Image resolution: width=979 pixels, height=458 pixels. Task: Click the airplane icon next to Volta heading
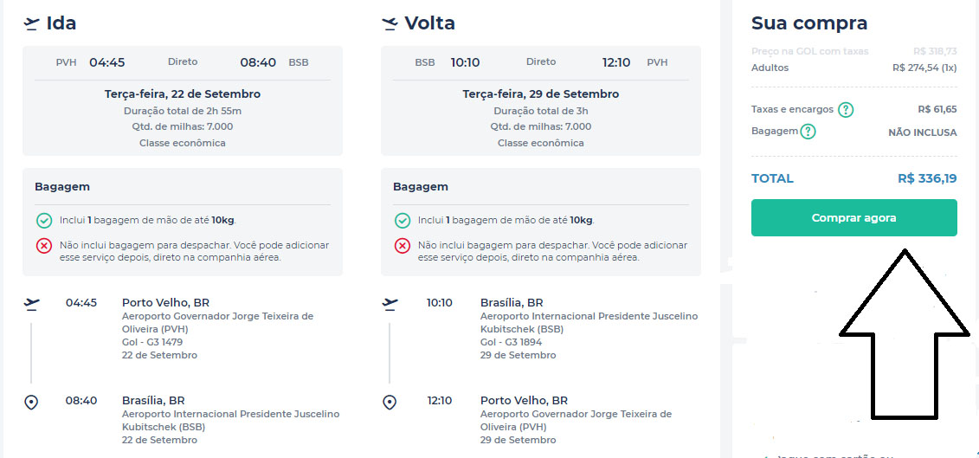(390, 23)
